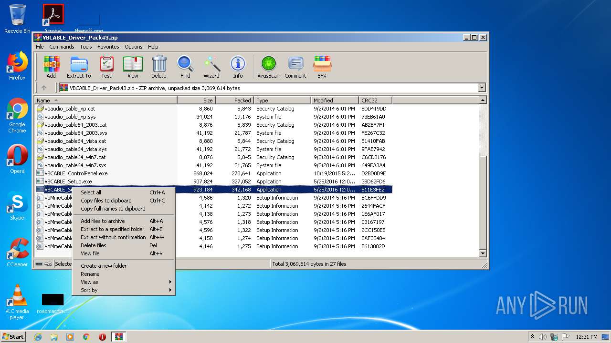Open Opera desktop shortcut
This screenshot has width=611, height=343.
[x=17, y=159]
